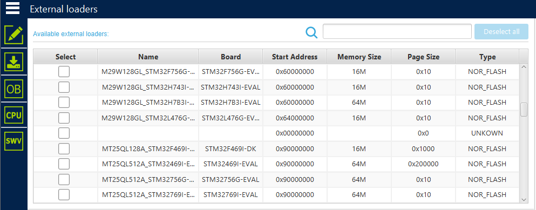This screenshot has height=210, width=536.
Task: Click the 0x200000 page size cell
Action: pos(423,164)
